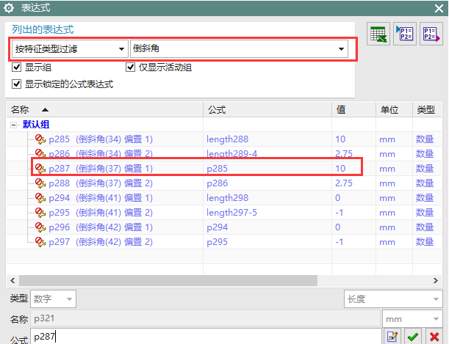
Task: Toggle the 显示组 checkbox
Action: click(17, 68)
